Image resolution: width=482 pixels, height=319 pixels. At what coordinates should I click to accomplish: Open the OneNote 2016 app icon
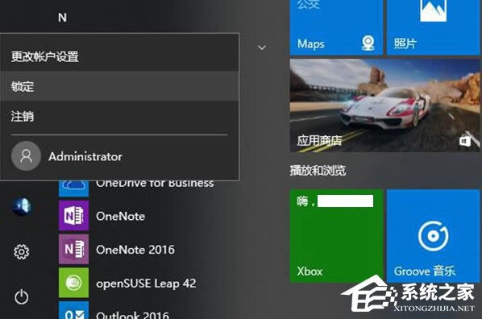point(74,249)
